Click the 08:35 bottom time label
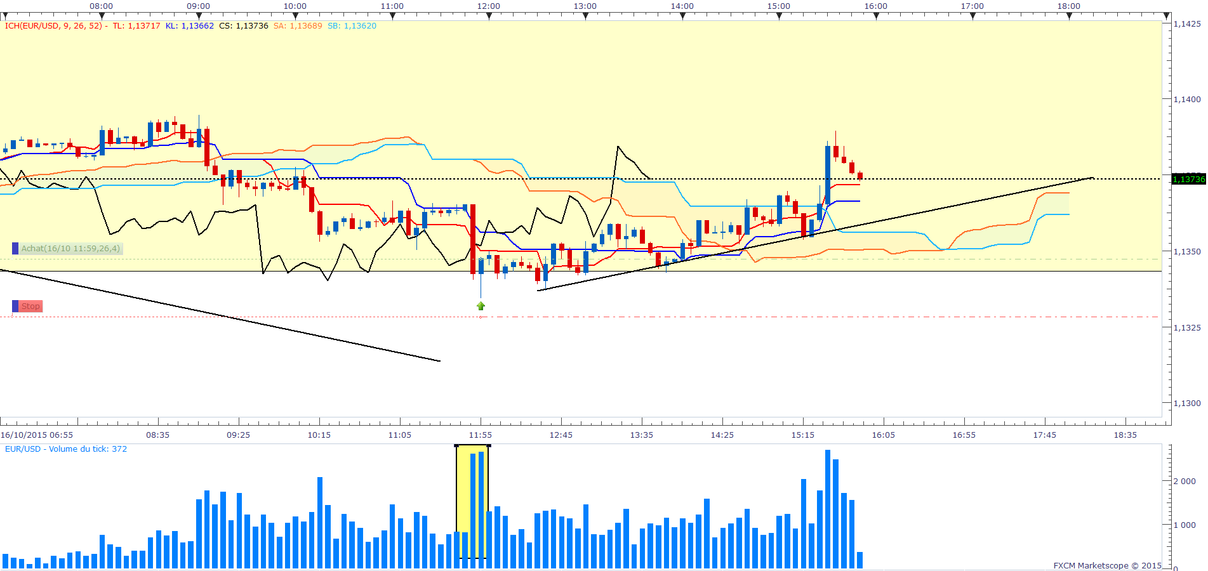This screenshot has height=571, width=1208. point(158,435)
